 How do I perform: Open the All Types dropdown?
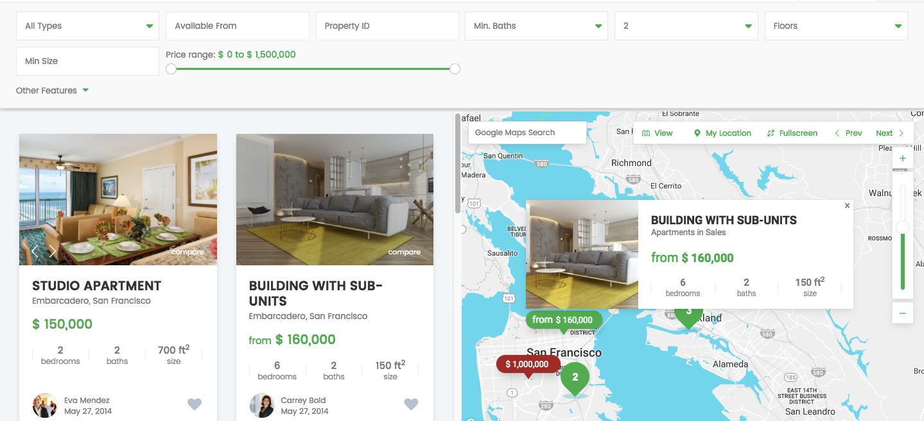(87, 26)
